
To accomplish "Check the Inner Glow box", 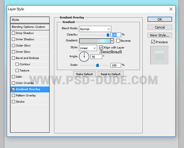I will (x=13, y=52).
